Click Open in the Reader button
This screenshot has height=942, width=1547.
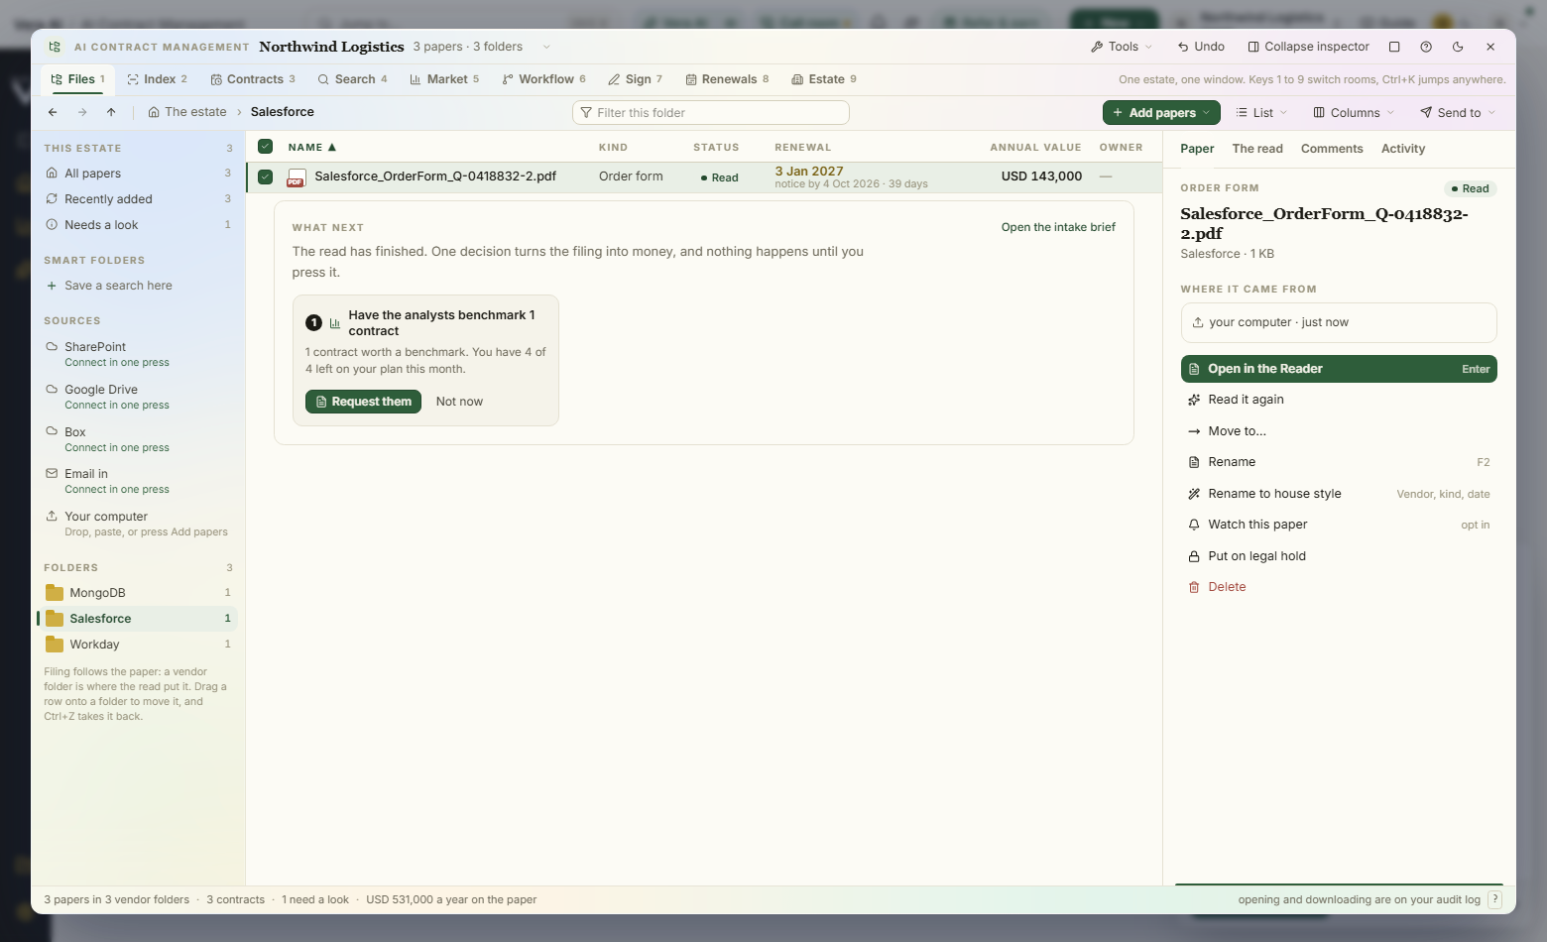(x=1339, y=369)
